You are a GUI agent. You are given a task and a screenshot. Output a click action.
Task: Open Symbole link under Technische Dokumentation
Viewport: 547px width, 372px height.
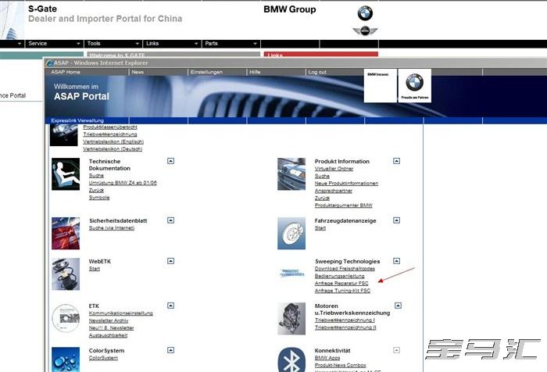(x=99, y=198)
